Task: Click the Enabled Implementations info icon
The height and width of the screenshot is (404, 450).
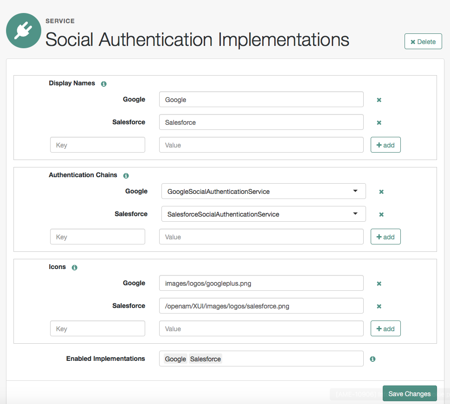Action: click(x=373, y=359)
